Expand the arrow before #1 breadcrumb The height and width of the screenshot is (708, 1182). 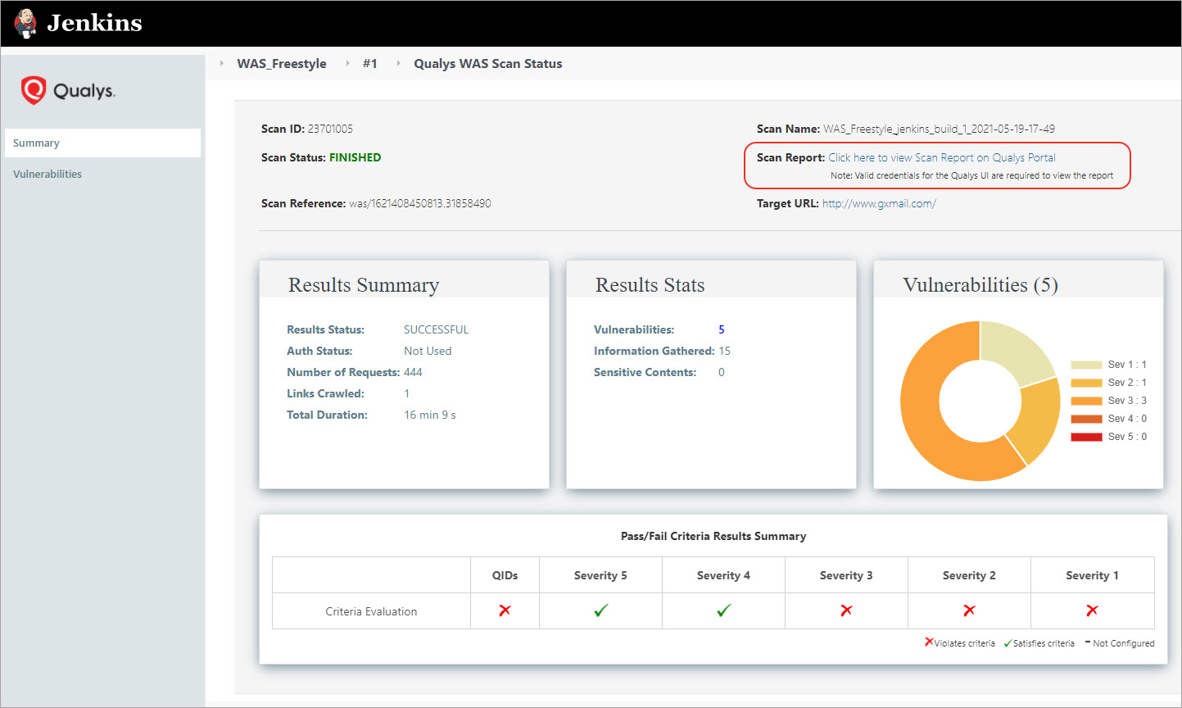coord(347,63)
